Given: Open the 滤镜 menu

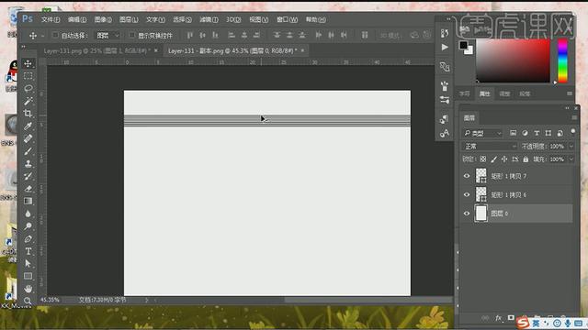Looking at the screenshot, I should pos(209,19).
